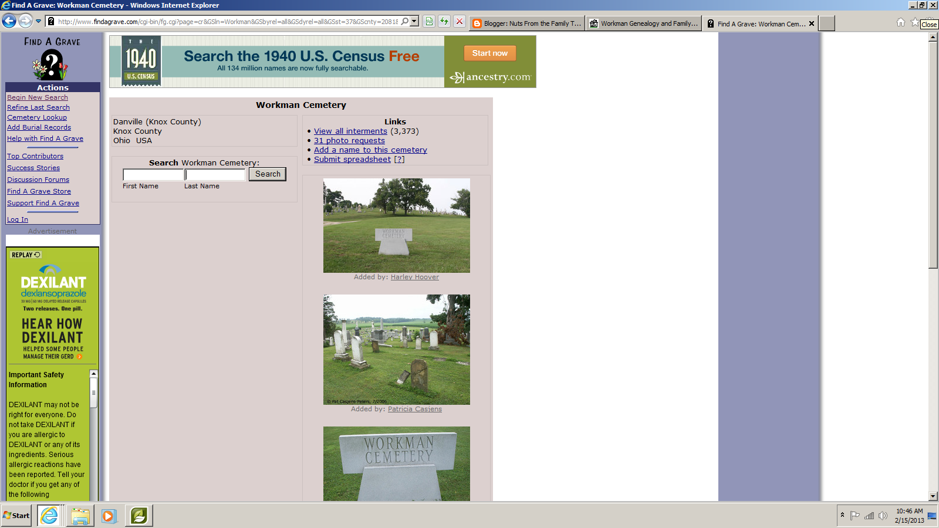Stop loading the page
The width and height of the screenshot is (939, 528).
coord(459,21)
